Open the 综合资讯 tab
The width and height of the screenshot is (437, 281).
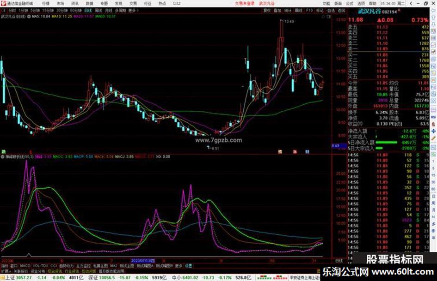[55, 271]
